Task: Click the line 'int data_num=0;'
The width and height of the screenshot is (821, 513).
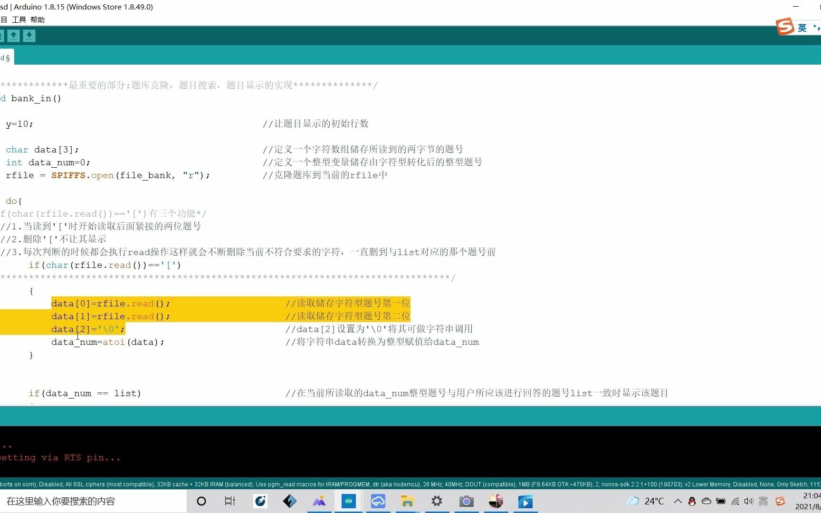Action: 48,162
